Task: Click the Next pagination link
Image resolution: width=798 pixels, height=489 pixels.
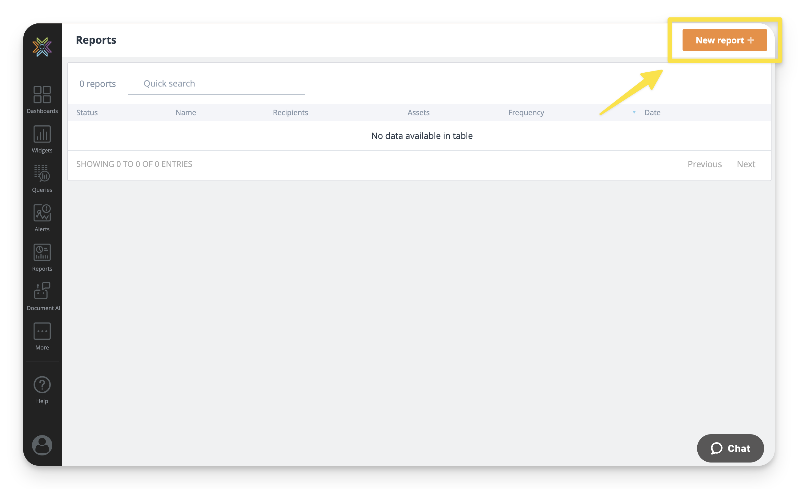Action: coord(746,164)
